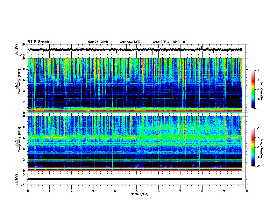This screenshot has width=277, height=214.
Task: Click the "VLF Spectra" title text
Action: click(40, 42)
